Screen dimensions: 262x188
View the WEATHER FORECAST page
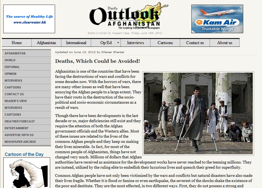point(20,121)
